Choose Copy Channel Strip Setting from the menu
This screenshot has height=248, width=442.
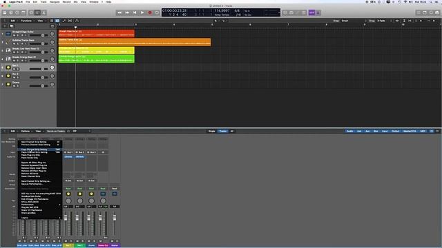pyautogui.click(x=40, y=149)
